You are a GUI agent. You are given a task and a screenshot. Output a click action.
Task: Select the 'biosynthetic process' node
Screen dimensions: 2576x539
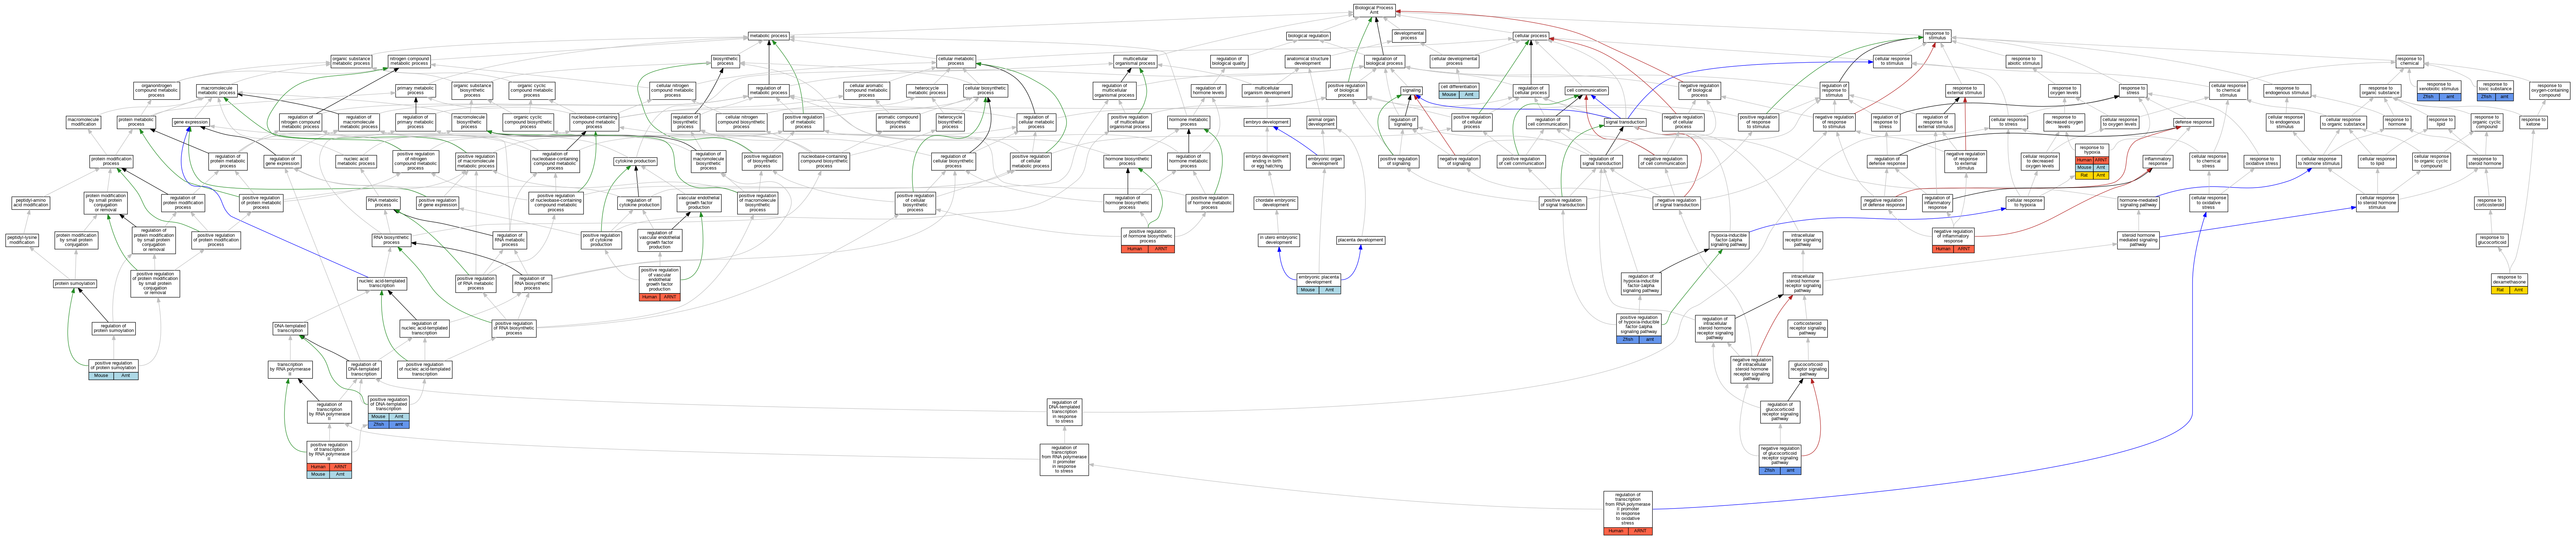click(x=725, y=61)
